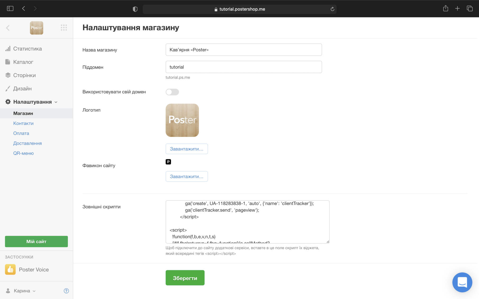Image resolution: width=479 pixels, height=299 pixels.
Task: Click the Poster logo image
Action: (x=182, y=120)
